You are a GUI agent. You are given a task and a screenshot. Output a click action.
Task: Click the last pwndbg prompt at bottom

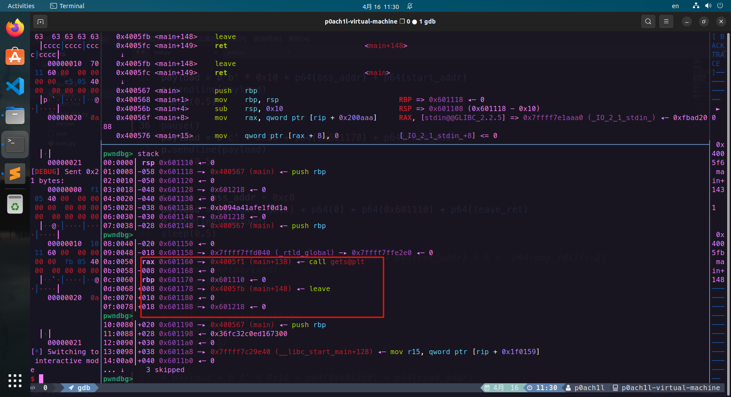click(x=118, y=379)
